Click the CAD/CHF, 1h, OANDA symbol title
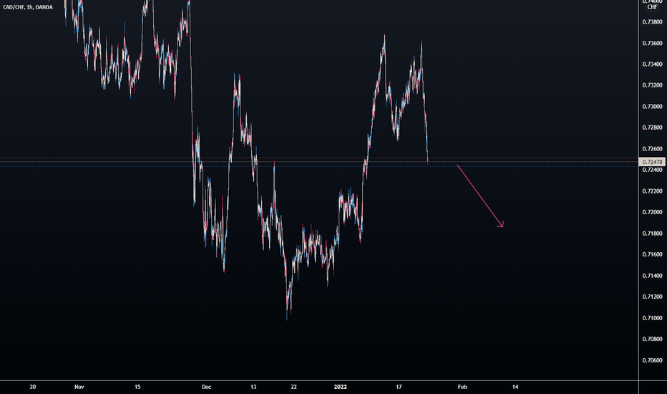The height and width of the screenshot is (394, 667). tap(28, 7)
